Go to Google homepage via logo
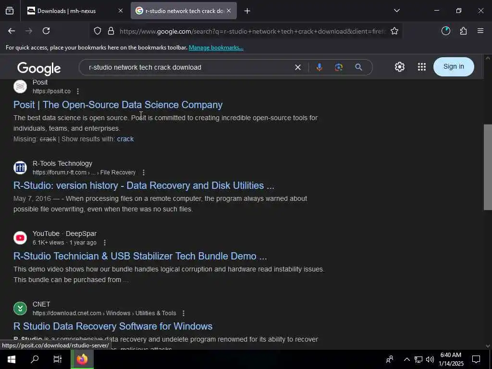492x369 pixels. click(39, 68)
